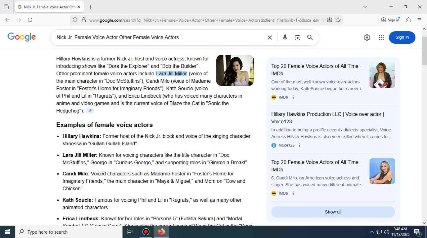Click the scrollbar down arrow
This screenshot has width=427, height=238.
(x=424, y=223)
